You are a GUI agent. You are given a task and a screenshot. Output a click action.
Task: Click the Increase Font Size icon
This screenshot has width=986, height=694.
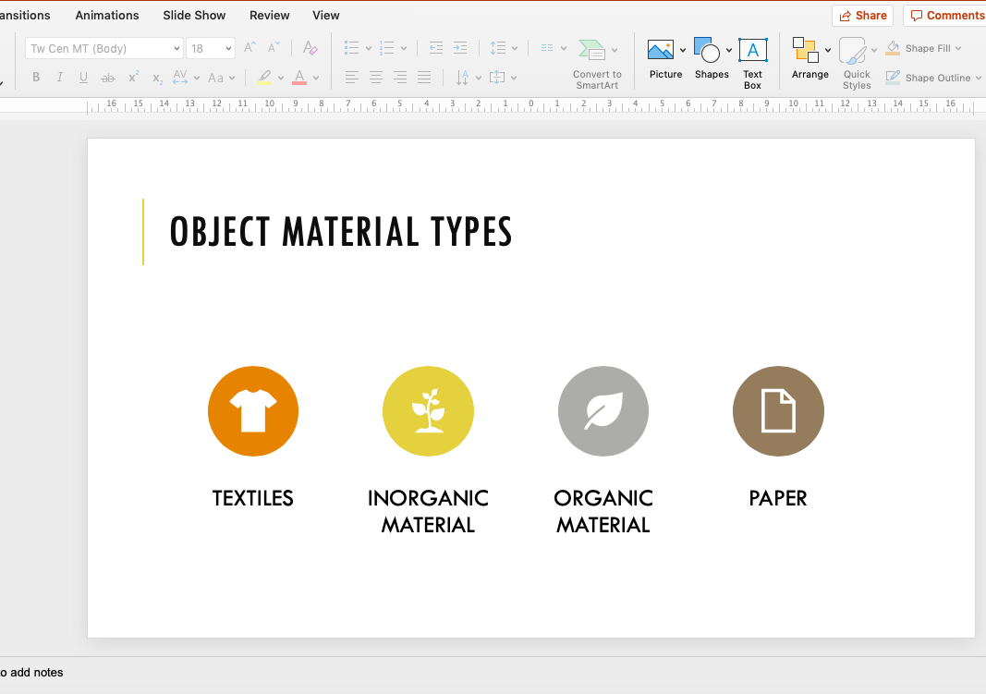pos(250,48)
